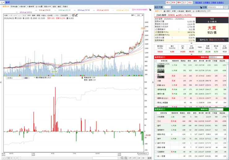Viewport: 229px width, 160px height.
Task: Open the 日期 2026/4/21 date picker
Action: coord(215,7)
